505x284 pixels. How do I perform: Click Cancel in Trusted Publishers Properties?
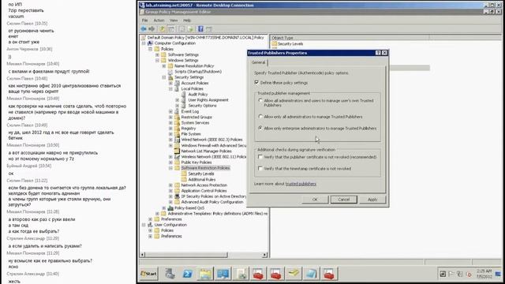344,200
